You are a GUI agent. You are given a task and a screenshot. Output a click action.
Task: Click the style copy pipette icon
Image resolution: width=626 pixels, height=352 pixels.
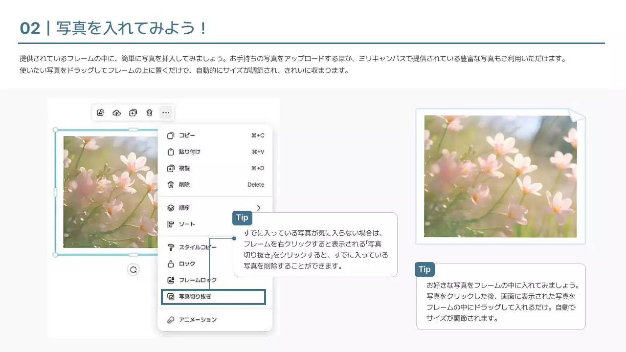pos(170,247)
